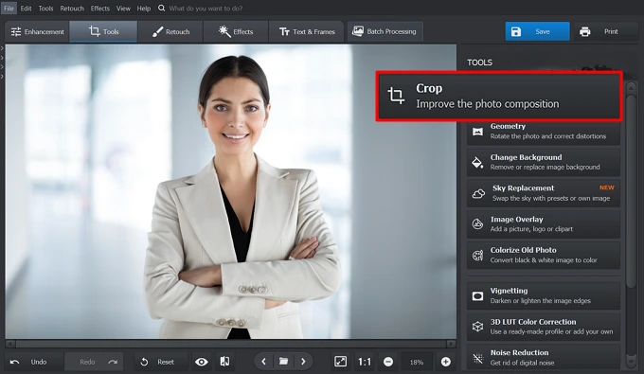This screenshot has height=374, width=644.
Task: Open the Edit menu
Action: click(26, 9)
